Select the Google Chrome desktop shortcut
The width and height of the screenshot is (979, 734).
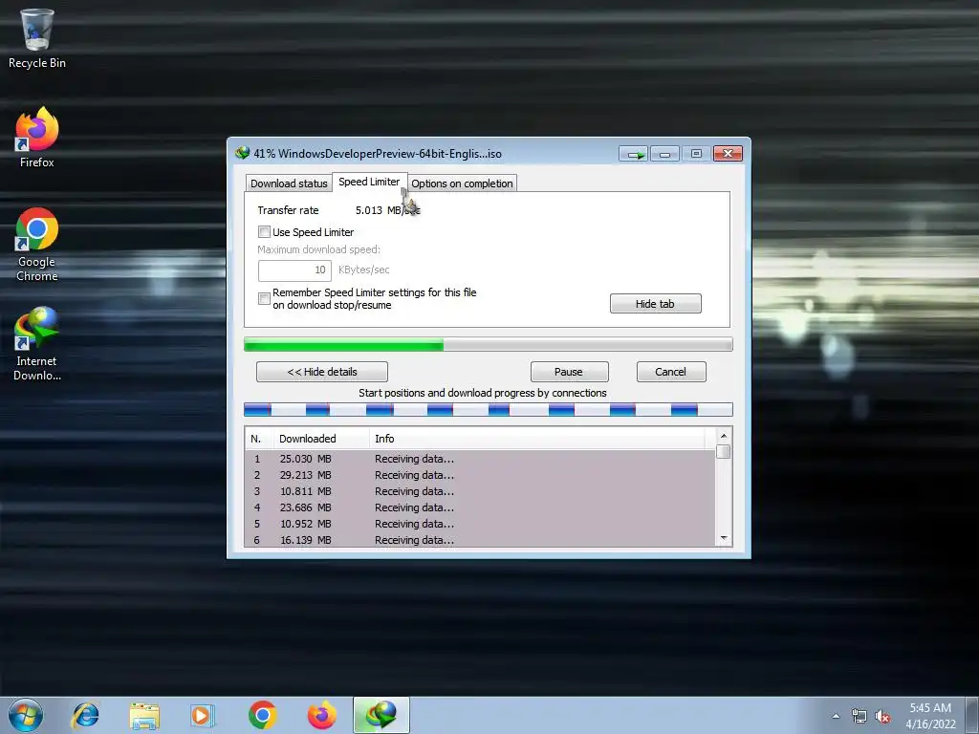(37, 245)
